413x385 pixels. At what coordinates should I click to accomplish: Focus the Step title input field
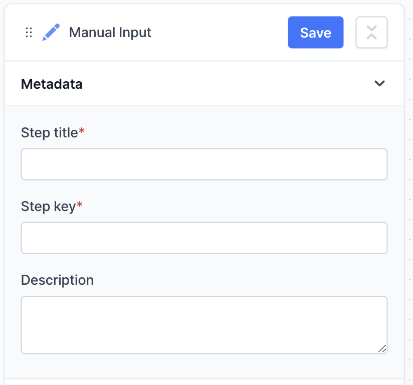[x=204, y=164]
